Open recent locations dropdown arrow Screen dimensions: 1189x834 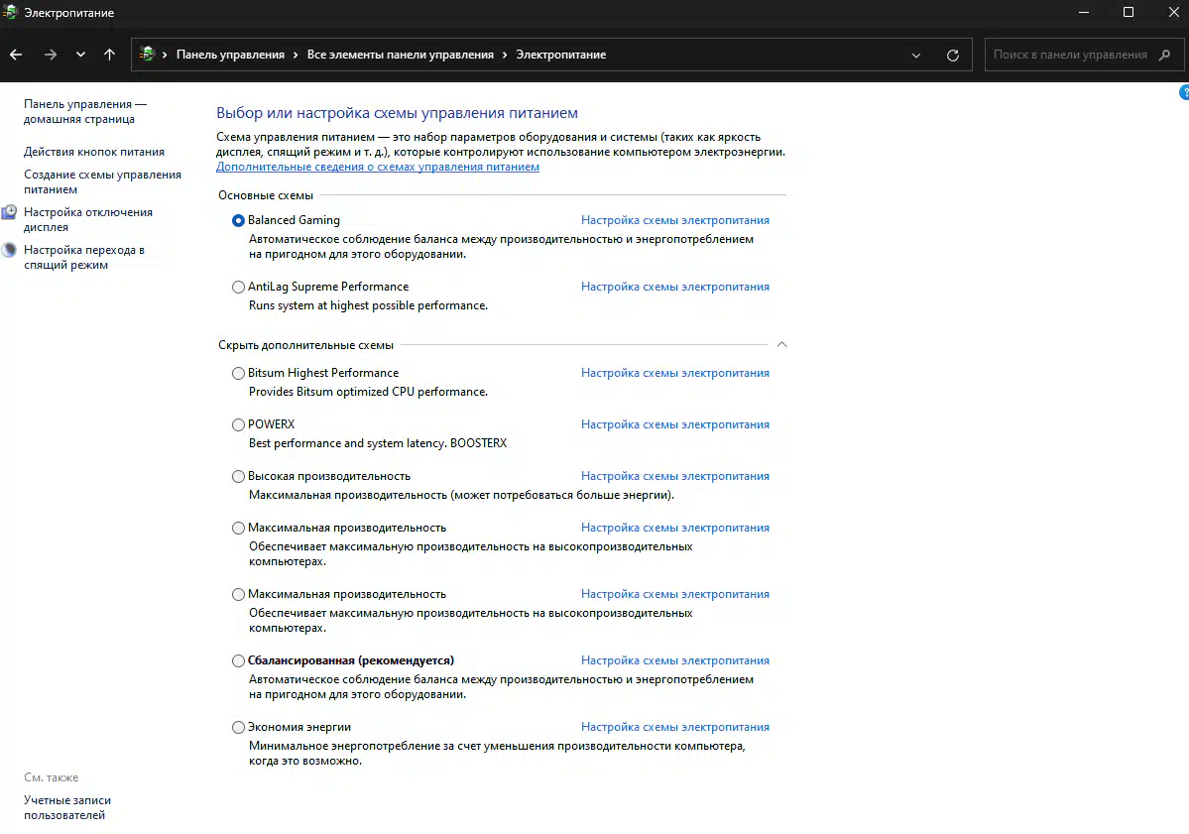(80, 55)
